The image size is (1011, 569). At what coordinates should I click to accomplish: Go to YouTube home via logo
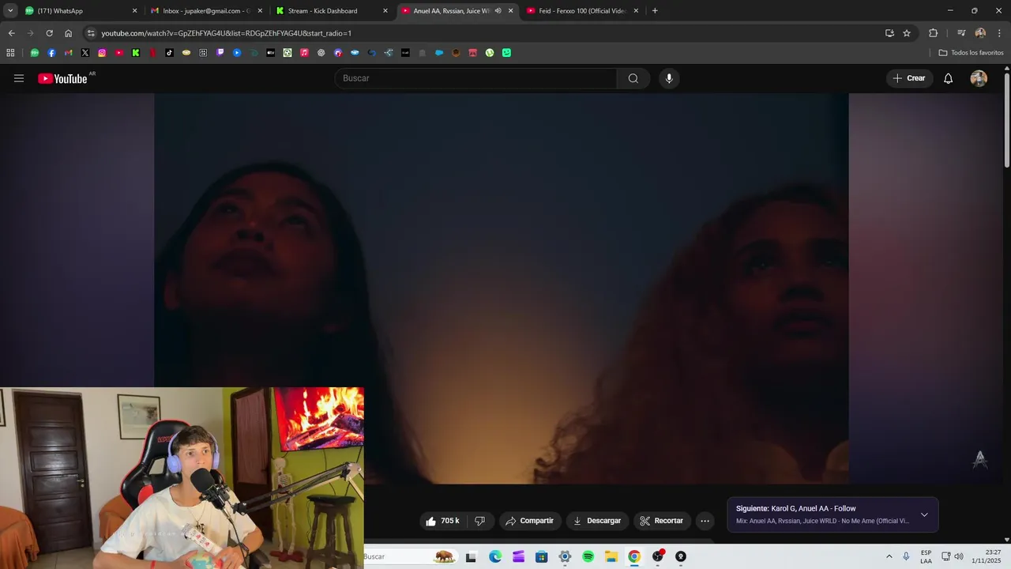click(x=62, y=78)
